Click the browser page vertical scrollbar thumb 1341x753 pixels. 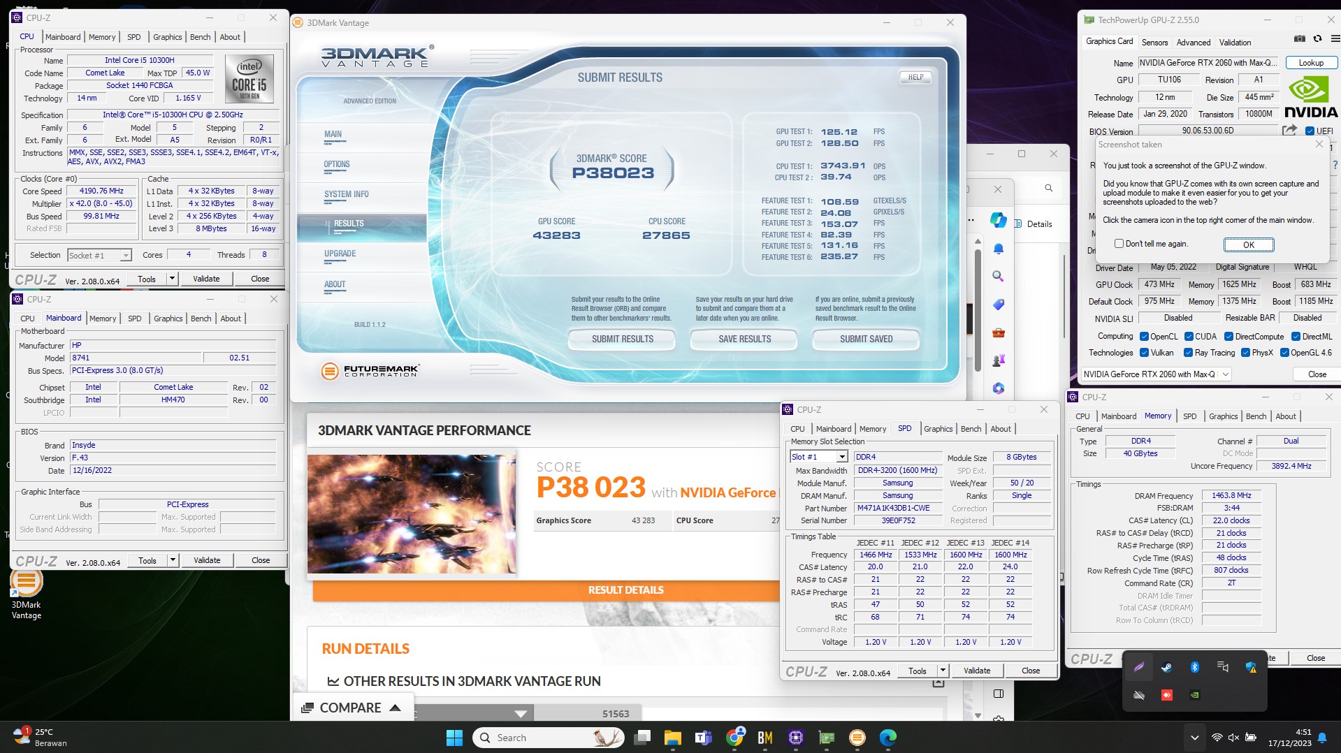(978, 311)
